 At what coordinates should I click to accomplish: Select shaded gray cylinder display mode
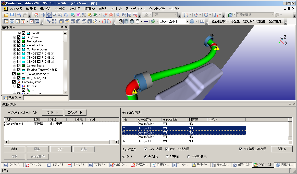point(126,21)
